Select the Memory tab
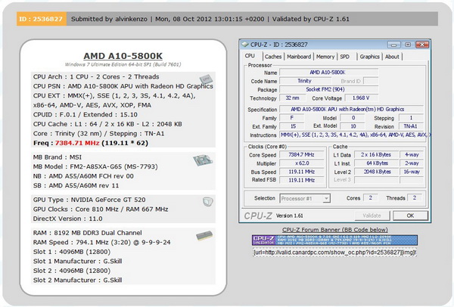Image resolution: width=454 pixels, height=307 pixels. click(x=325, y=57)
